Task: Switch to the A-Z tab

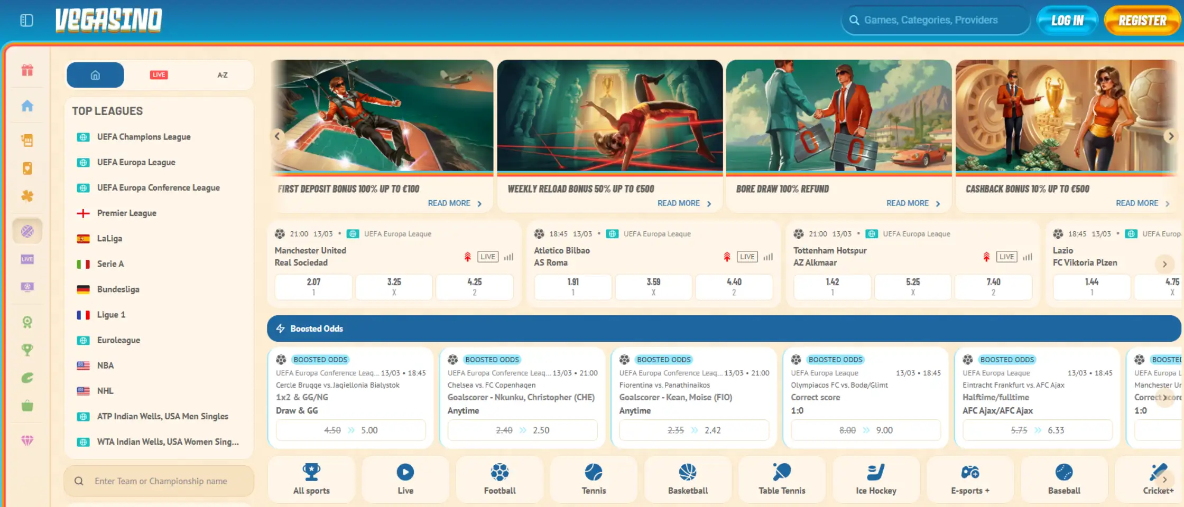Action: (223, 75)
